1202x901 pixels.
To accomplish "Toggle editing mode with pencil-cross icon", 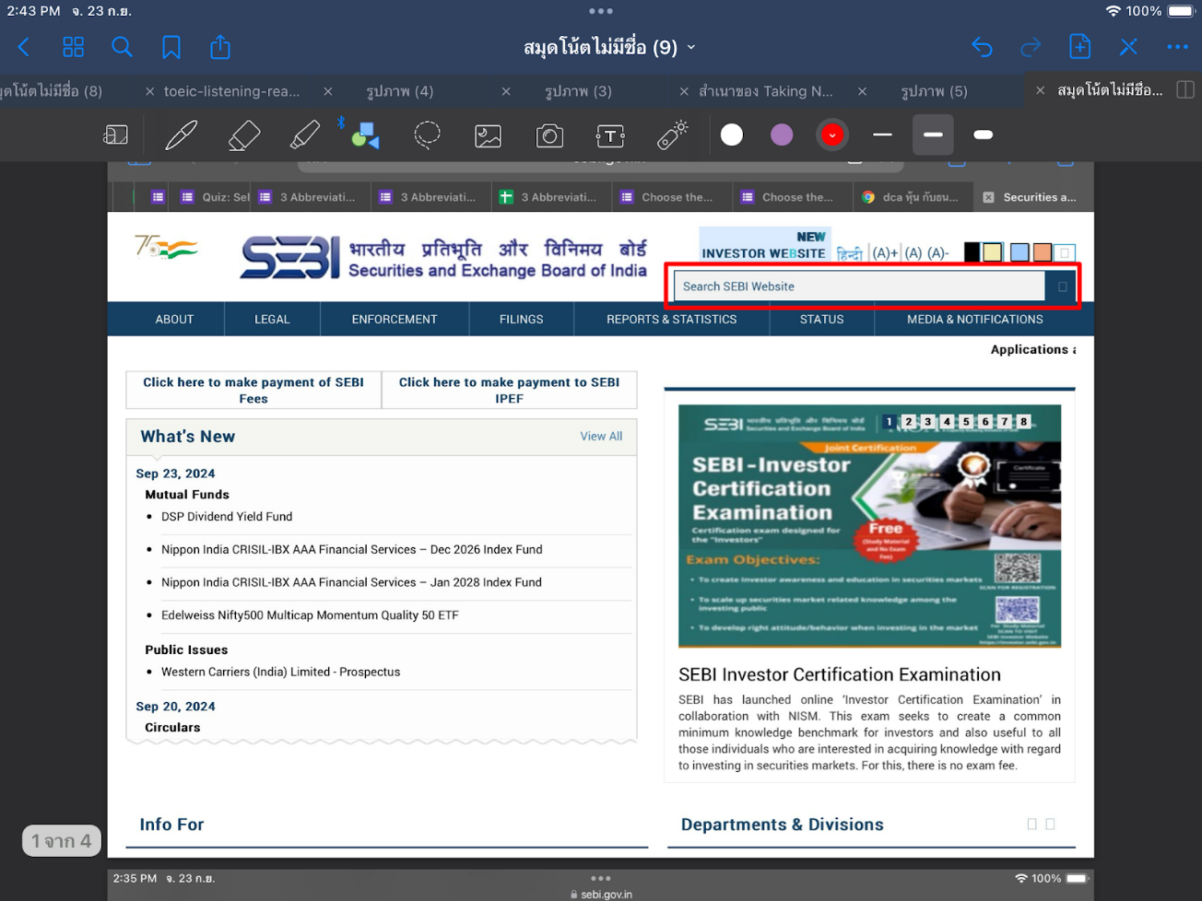I will [1128, 47].
